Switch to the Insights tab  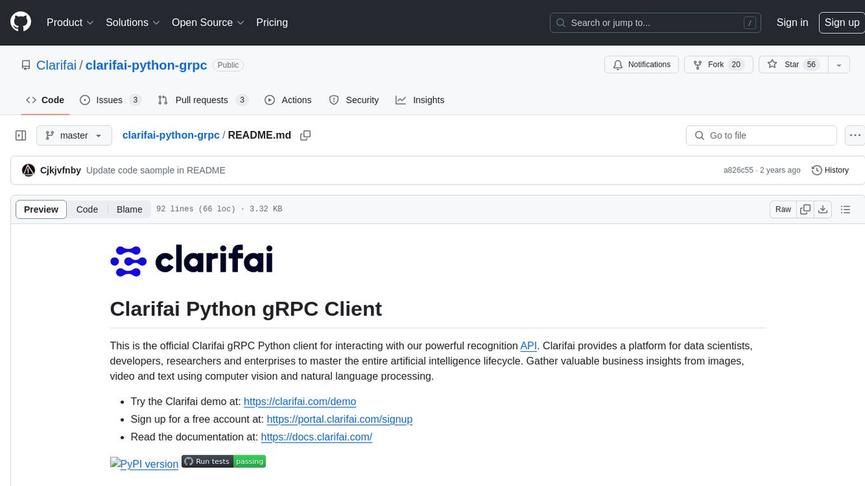420,100
